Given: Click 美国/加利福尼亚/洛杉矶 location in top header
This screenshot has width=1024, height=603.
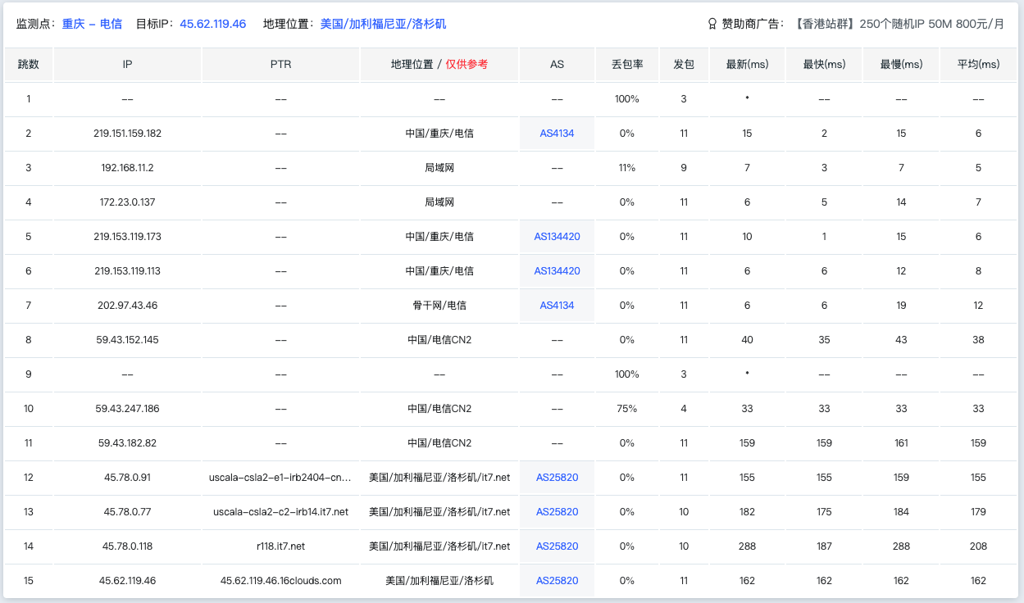Looking at the screenshot, I should pyautogui.click(x=383, y=25).
